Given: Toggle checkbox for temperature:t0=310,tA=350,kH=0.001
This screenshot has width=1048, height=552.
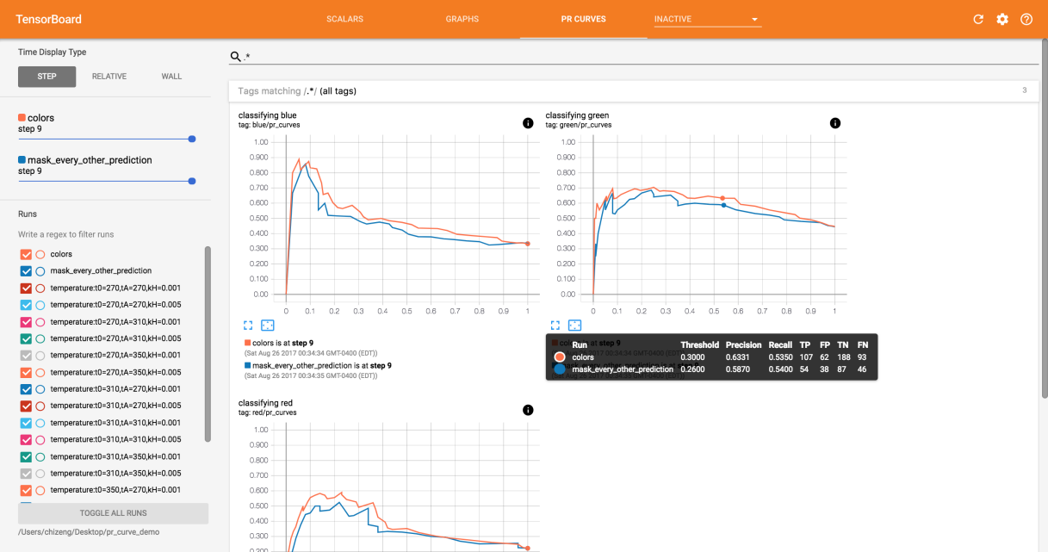Looking at the screenshot, I should [x=26, y=456].
